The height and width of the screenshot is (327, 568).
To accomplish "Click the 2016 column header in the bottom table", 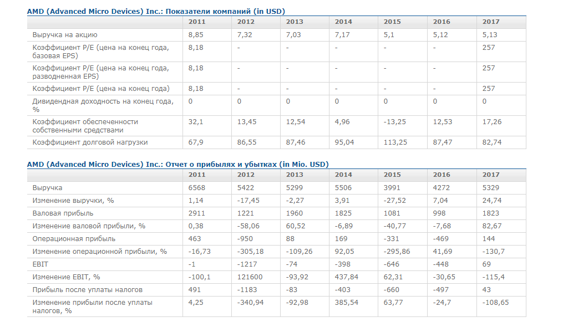I will click(442, 175).
